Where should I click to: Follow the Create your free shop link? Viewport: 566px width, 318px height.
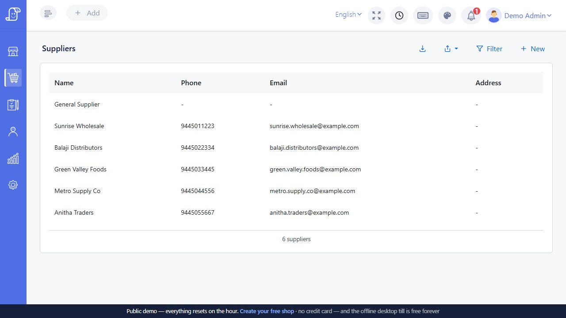pos(267,311)
